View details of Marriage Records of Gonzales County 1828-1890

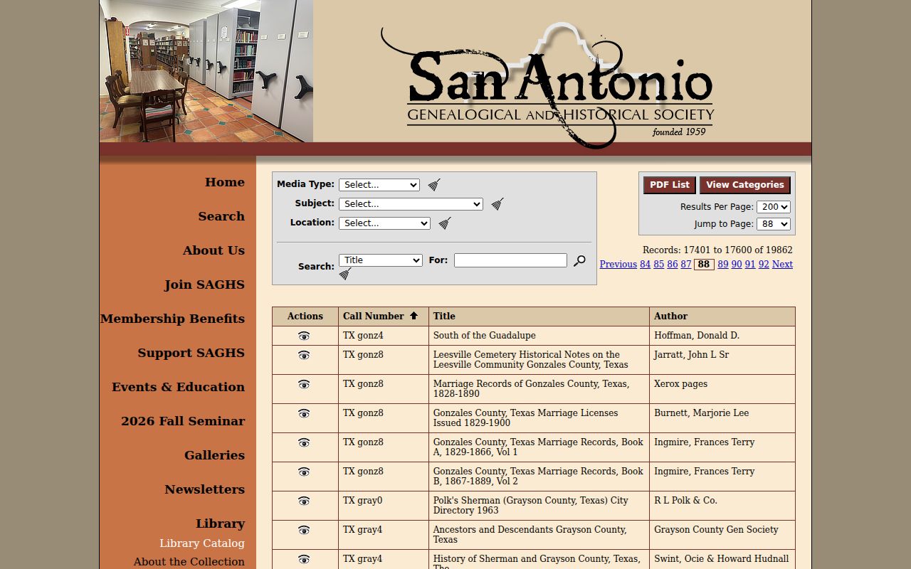304,384
